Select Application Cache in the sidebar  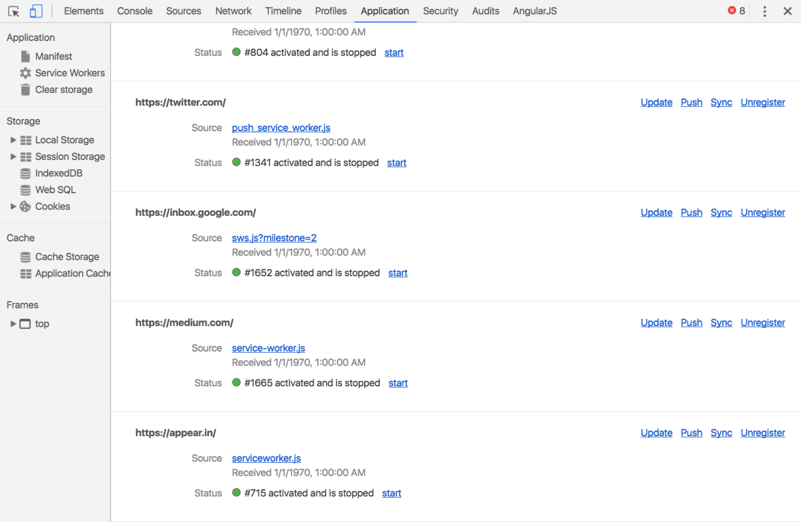click(x=73, y=274)
